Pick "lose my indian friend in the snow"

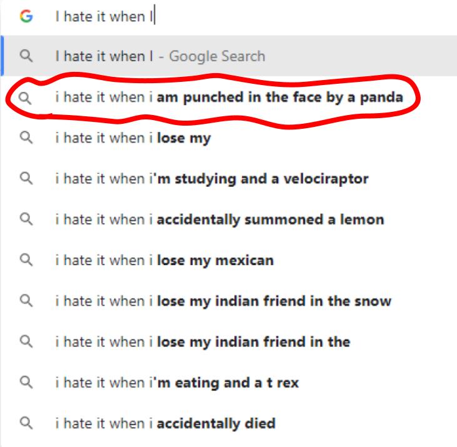pyautogui.click(x=223, y=301)
